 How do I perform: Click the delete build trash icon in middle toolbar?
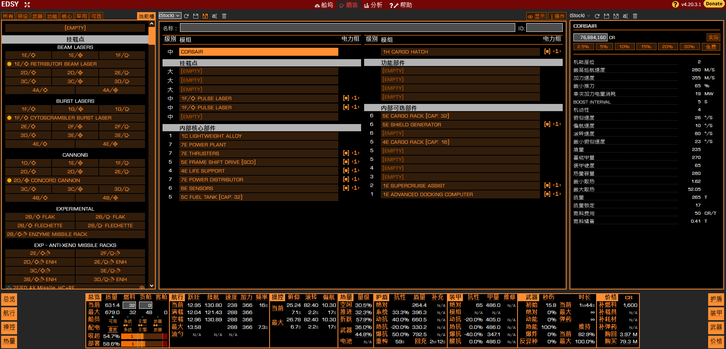(224, 16)
